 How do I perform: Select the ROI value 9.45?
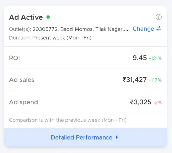point(140,58)
